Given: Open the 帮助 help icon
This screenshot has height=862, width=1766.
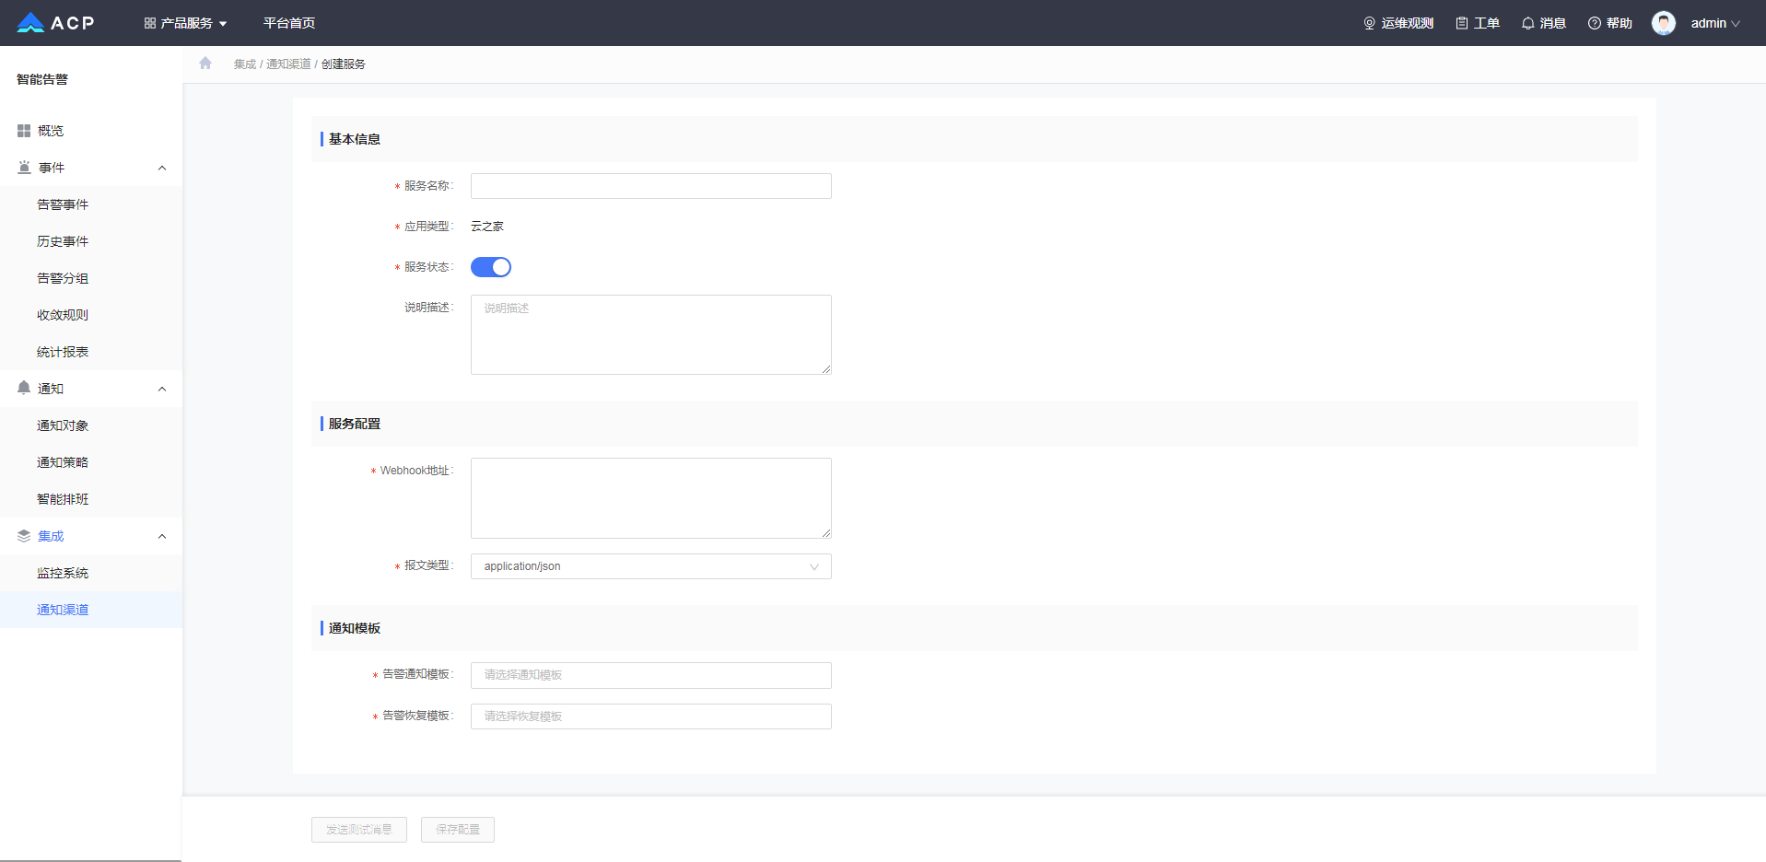Looking at the screenshot, I should click(1594, 23).
